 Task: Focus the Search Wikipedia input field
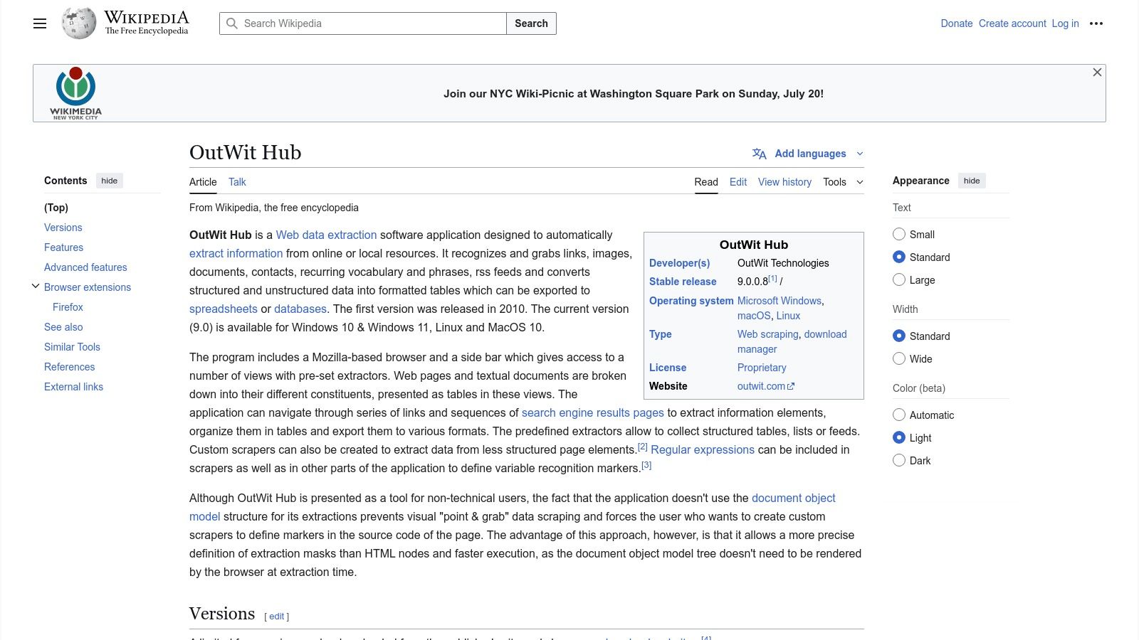point(363,23)
